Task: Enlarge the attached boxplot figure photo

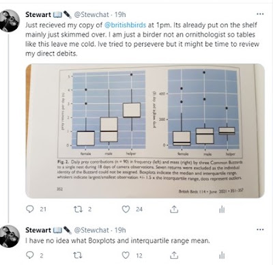Action: point(145,130)
